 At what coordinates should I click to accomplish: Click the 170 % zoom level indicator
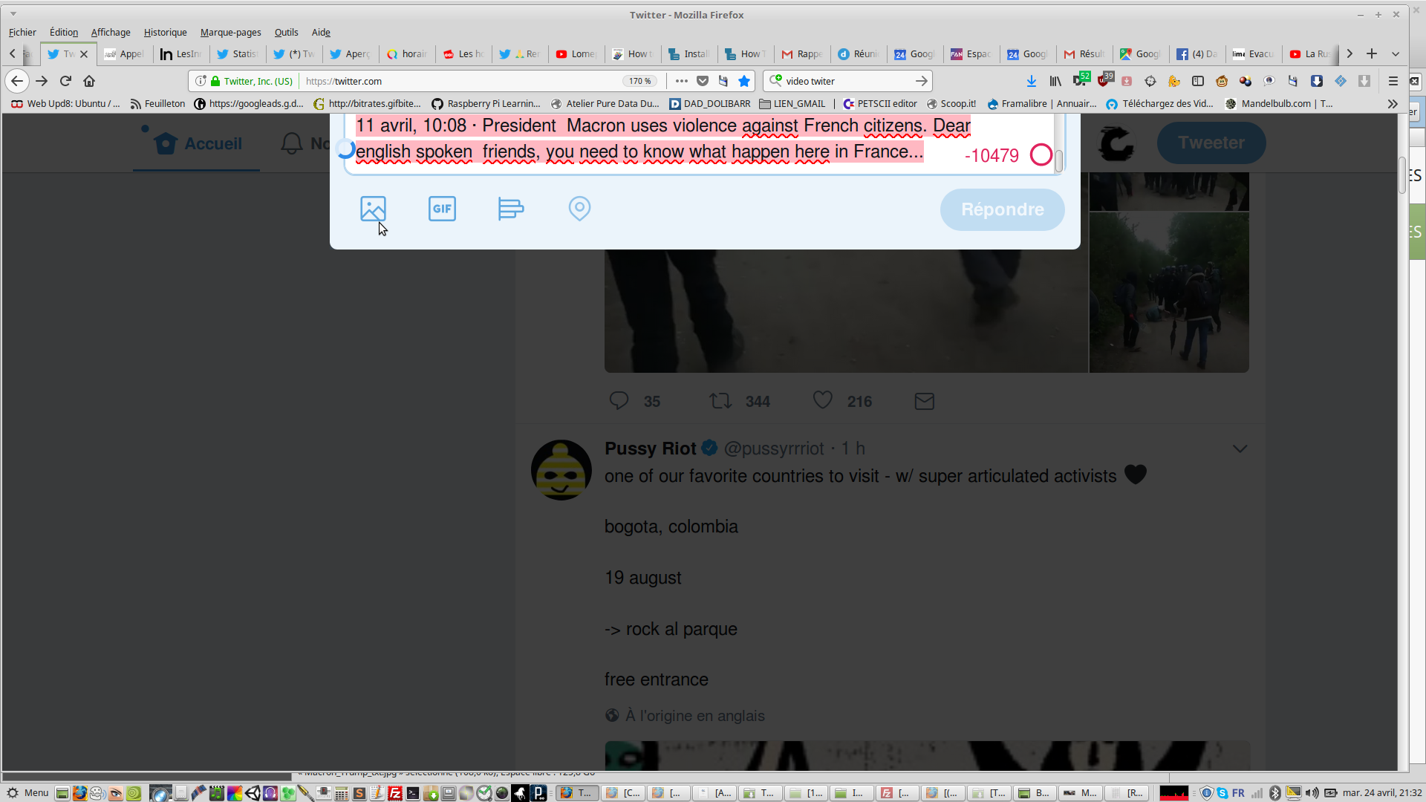(x=639, y=81)
